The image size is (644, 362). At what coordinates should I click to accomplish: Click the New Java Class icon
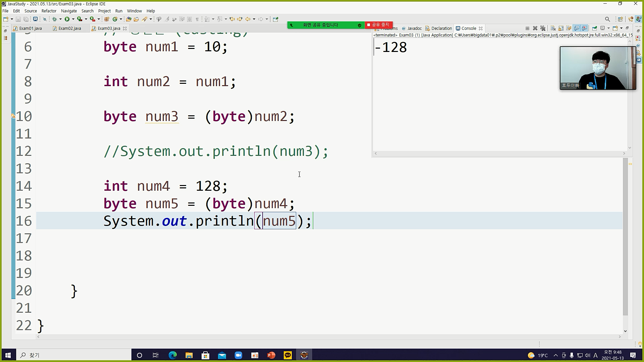pyautogui.click(x=115, y=19)
